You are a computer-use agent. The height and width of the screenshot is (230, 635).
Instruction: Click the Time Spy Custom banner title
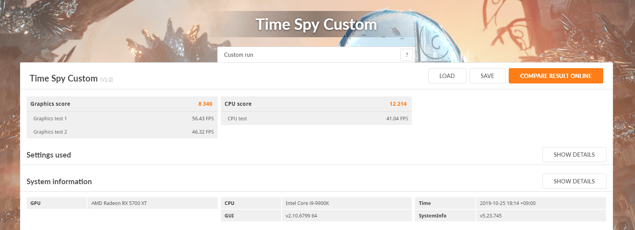(316, 24)
